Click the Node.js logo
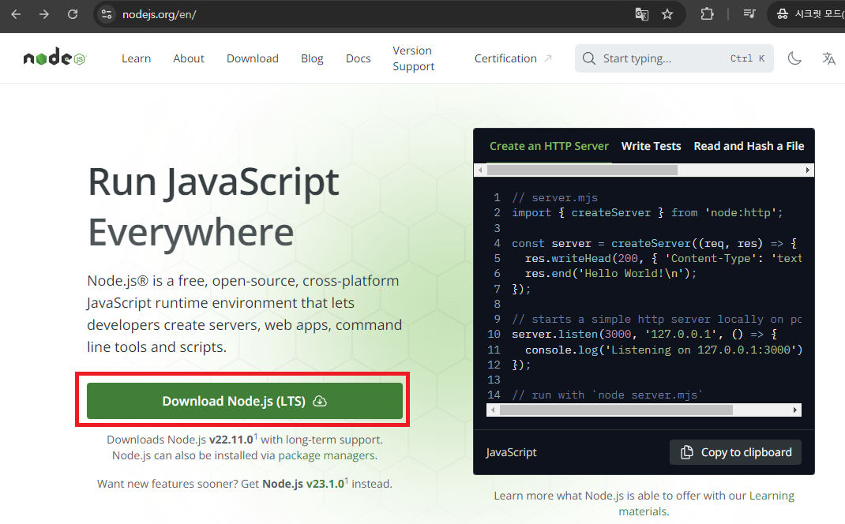 pyautogui.click(x=54, y=58)
